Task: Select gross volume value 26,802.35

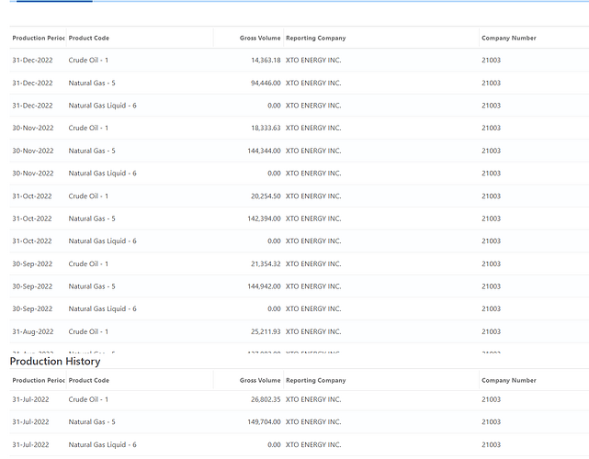Action: point(266,399)
